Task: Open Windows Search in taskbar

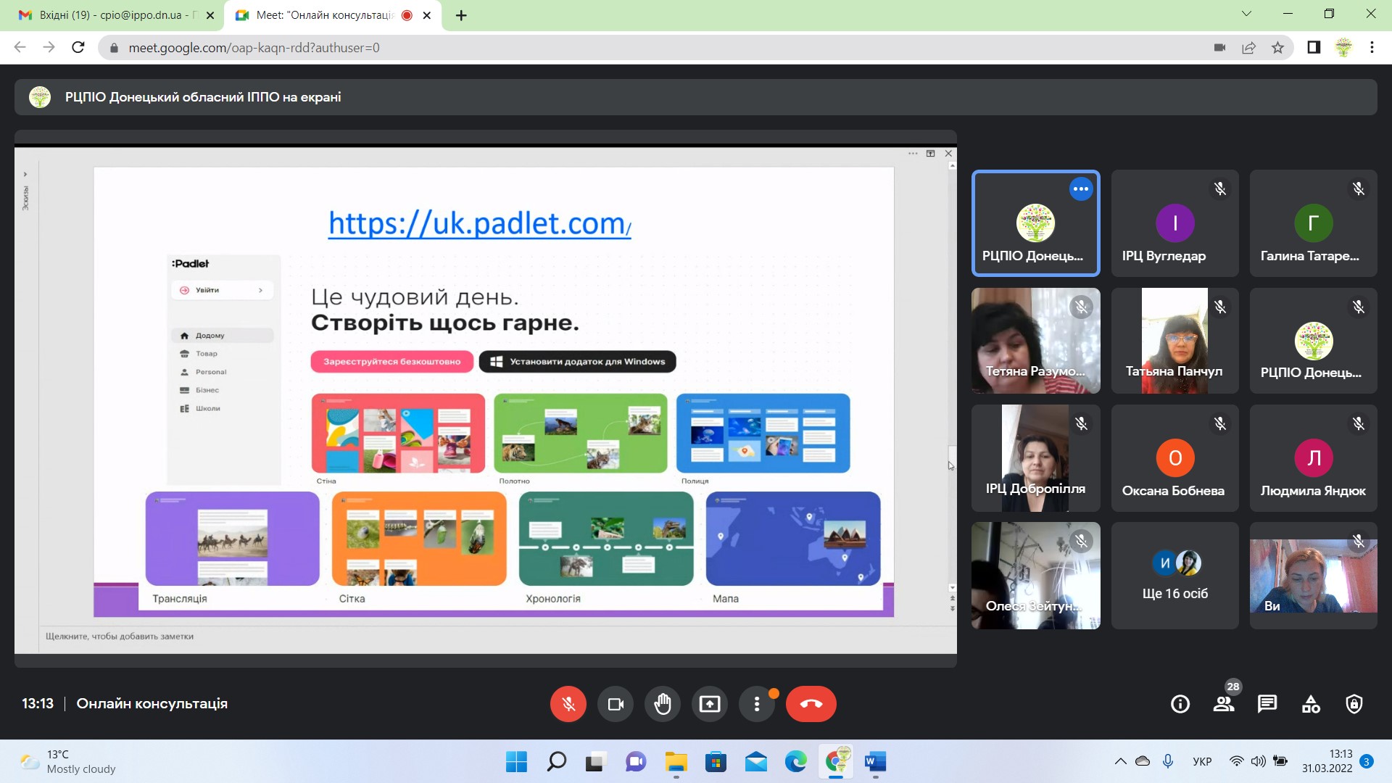Action: click(x=556, y=762)
